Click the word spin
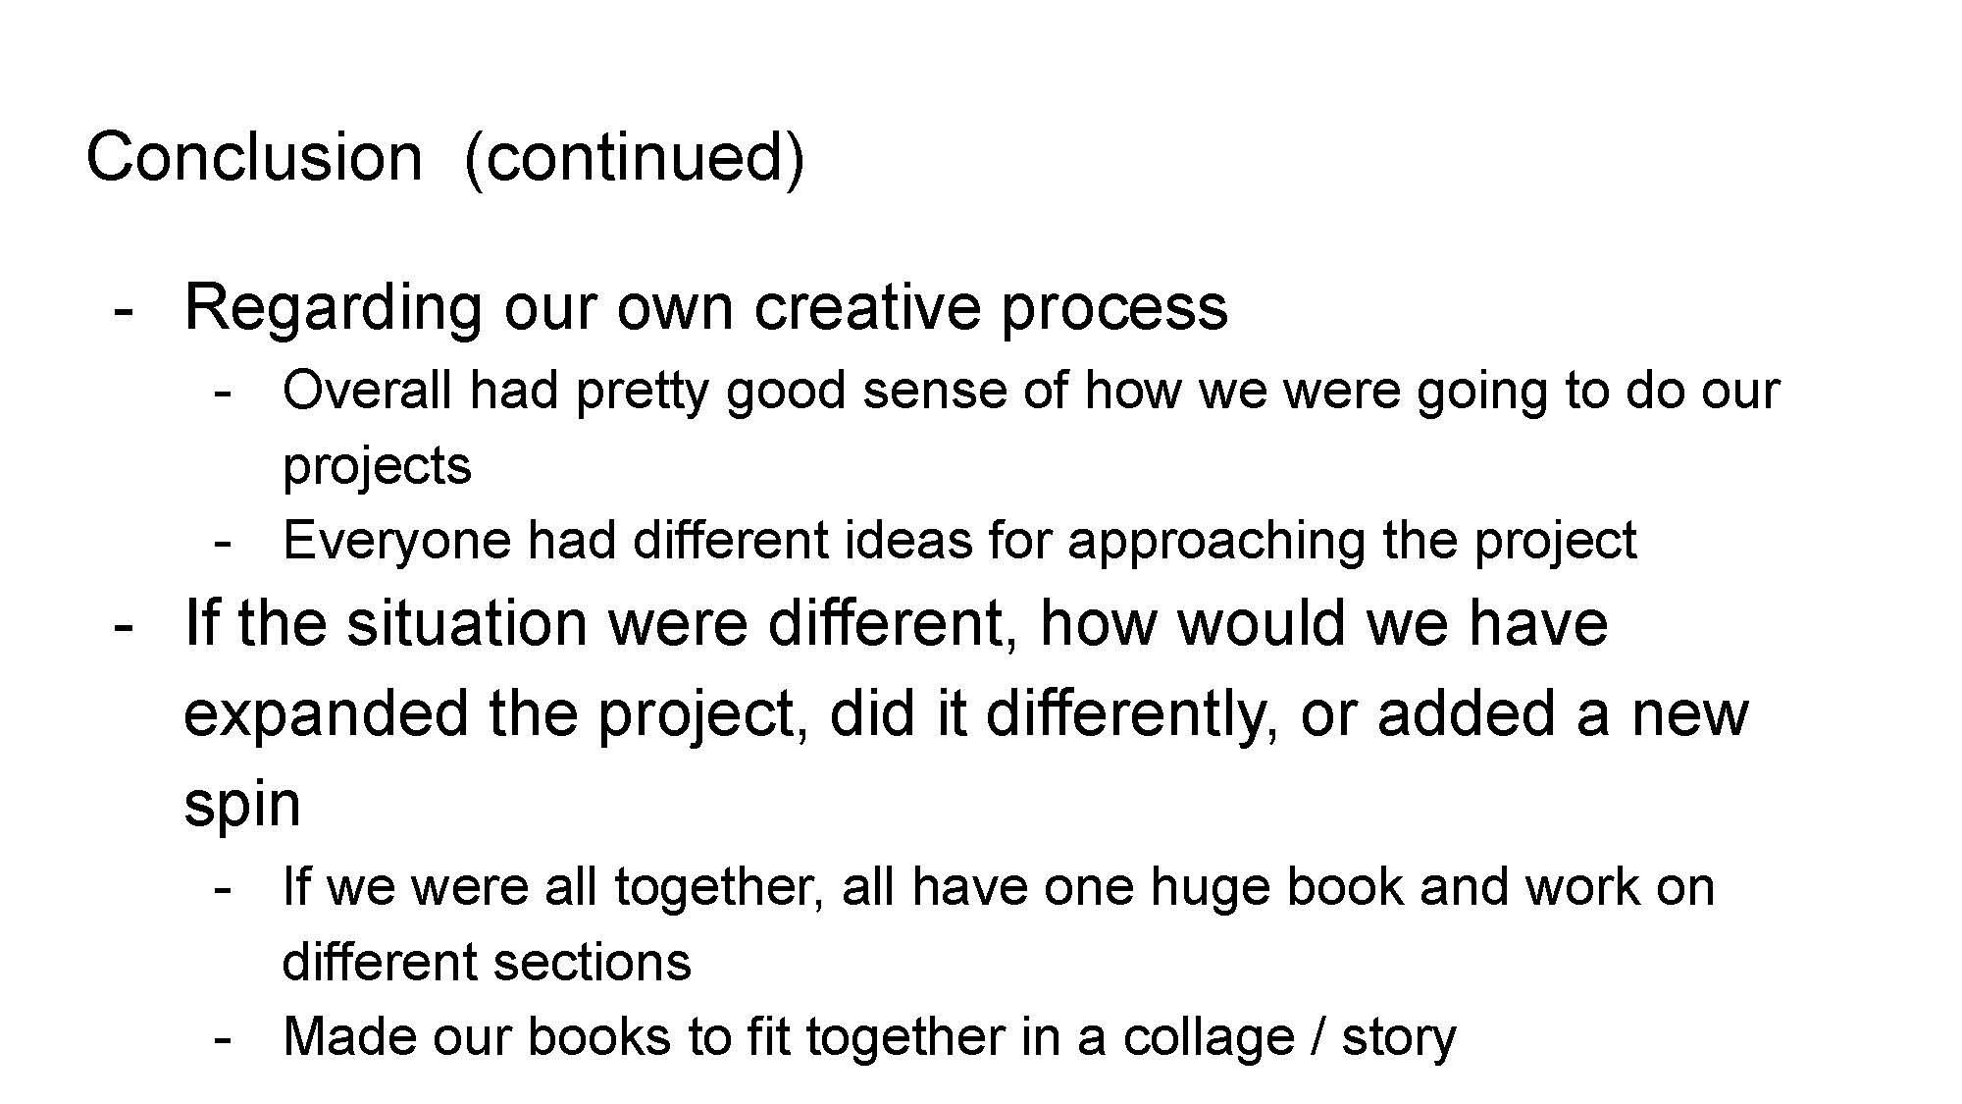Viewport: 1962px width, 1104px height. tap(242, 805)
